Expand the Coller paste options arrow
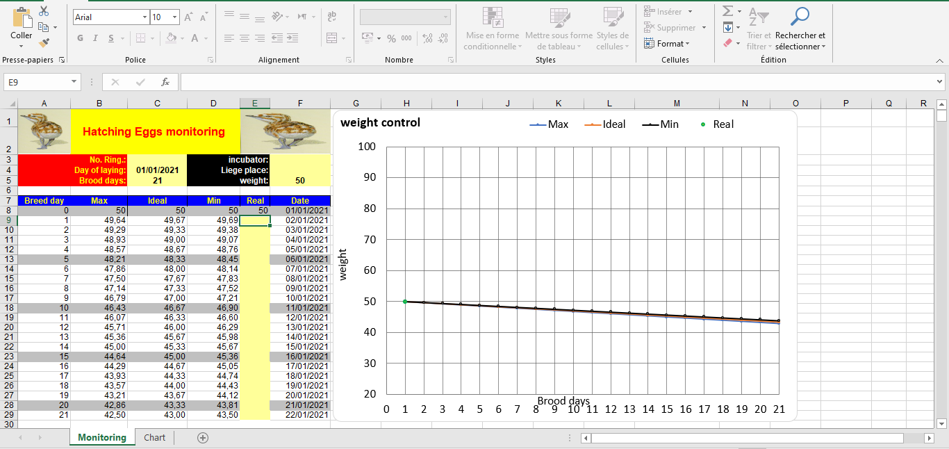The height and width of the screenshot is (449, 949). click(x=22, y=47)
